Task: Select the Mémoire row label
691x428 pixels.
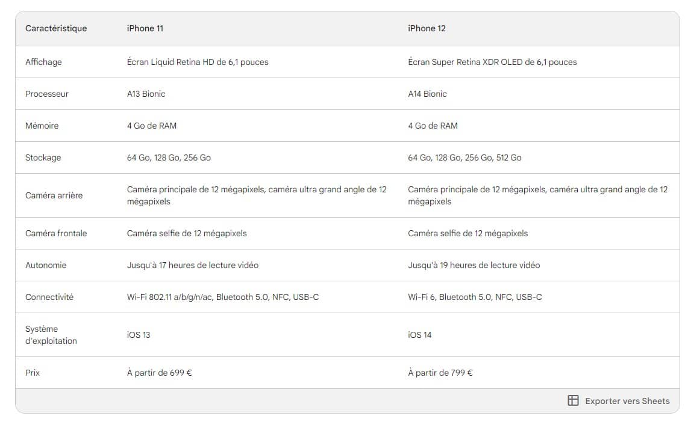Action: coord(42,126)
